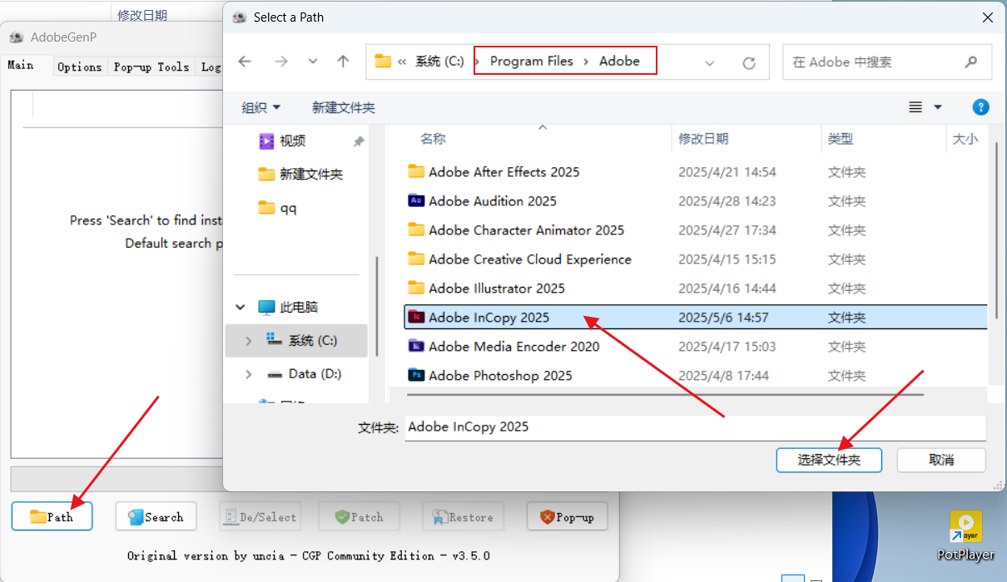Click the Restore button in AdobeGenP
The width and height of the screenshot is (1007, 582).
463,516
